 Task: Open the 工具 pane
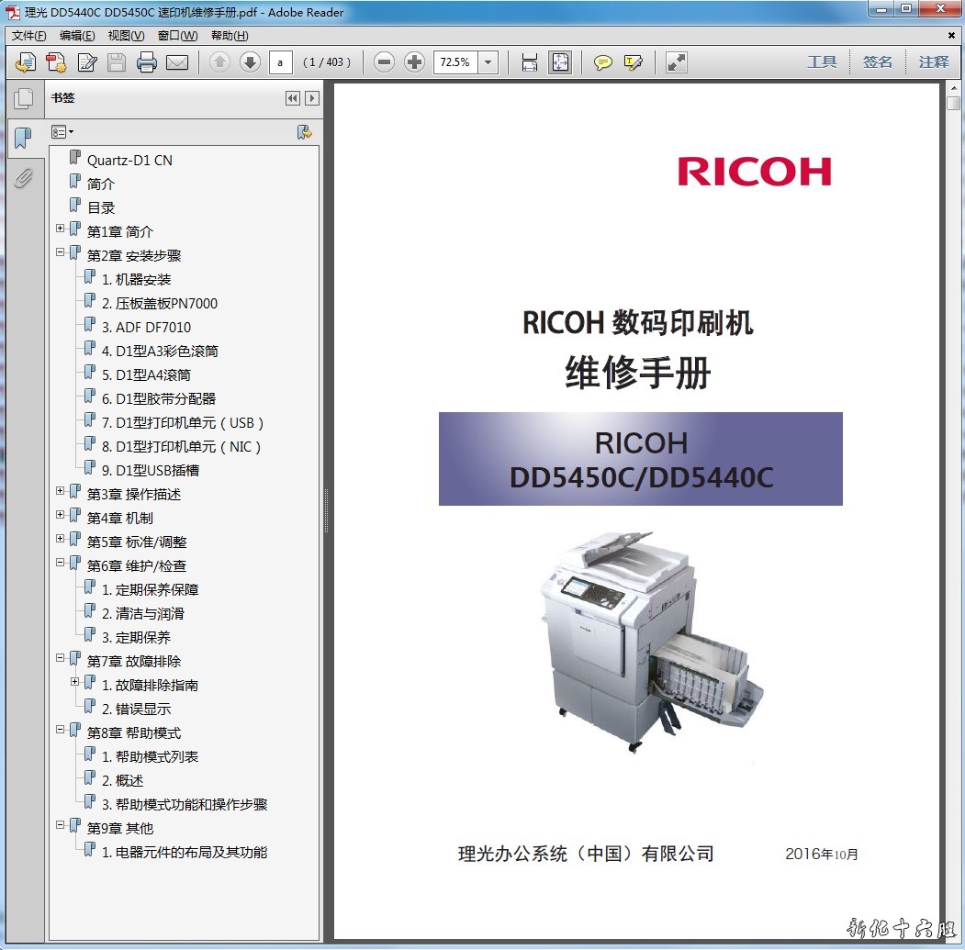point(822,62)
